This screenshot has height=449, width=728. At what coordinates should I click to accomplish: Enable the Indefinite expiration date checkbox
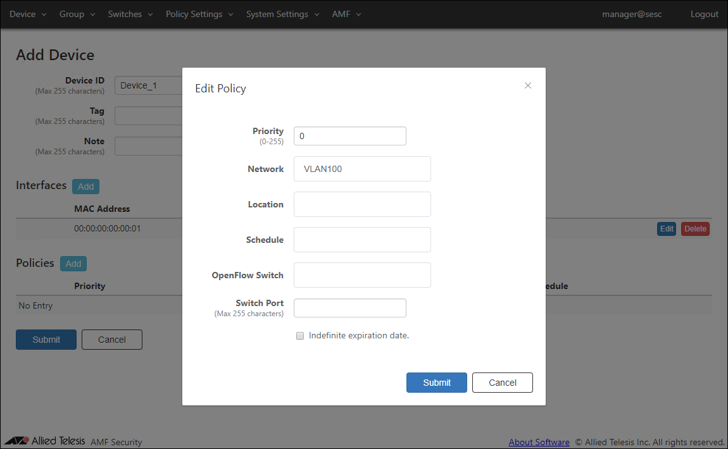tap(300, 336)
